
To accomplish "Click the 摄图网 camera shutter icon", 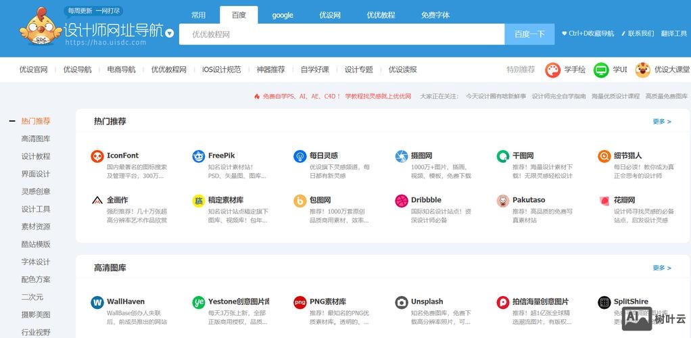I will 402,156.
